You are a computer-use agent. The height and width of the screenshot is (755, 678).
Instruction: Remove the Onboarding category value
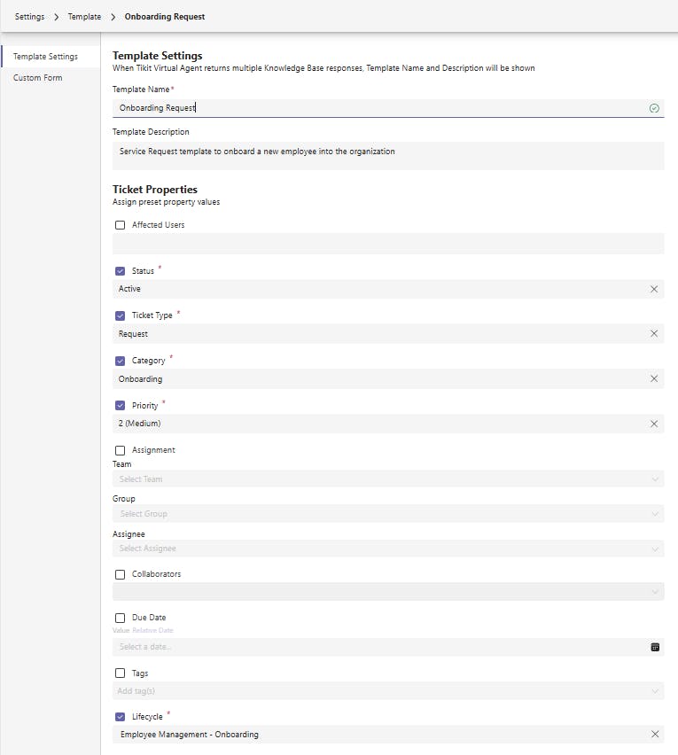coord(654,379)
